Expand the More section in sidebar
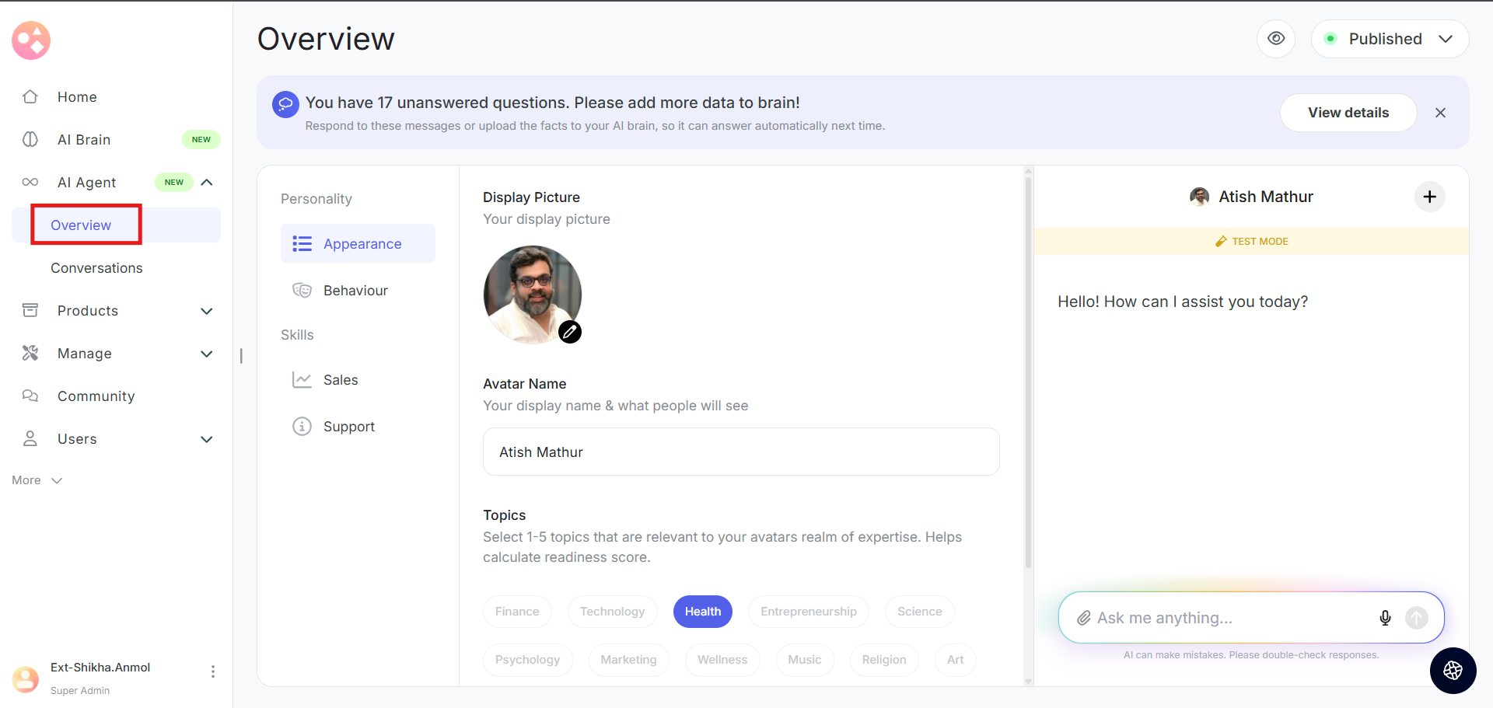 click(x=37, y=480)
